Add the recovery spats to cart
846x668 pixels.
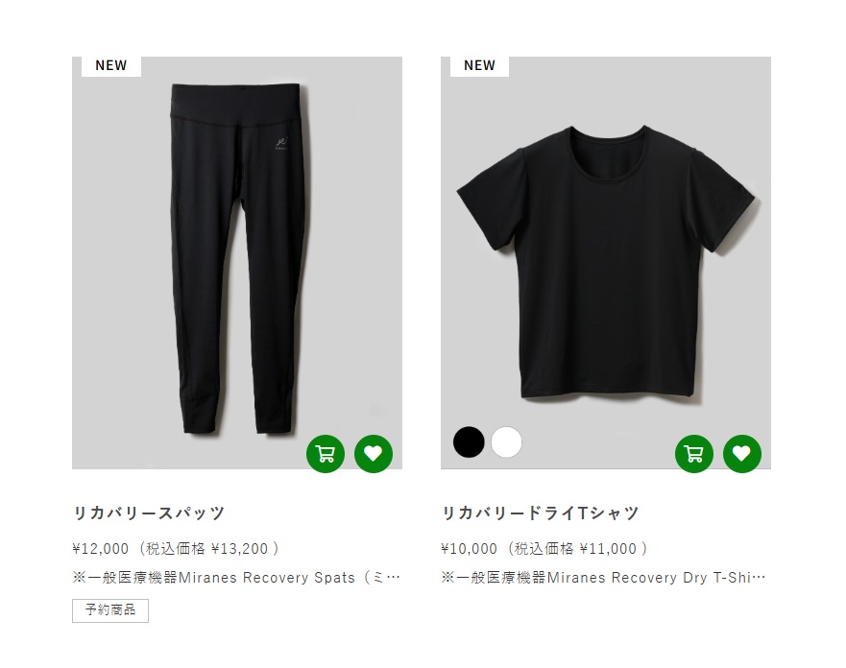326,453
